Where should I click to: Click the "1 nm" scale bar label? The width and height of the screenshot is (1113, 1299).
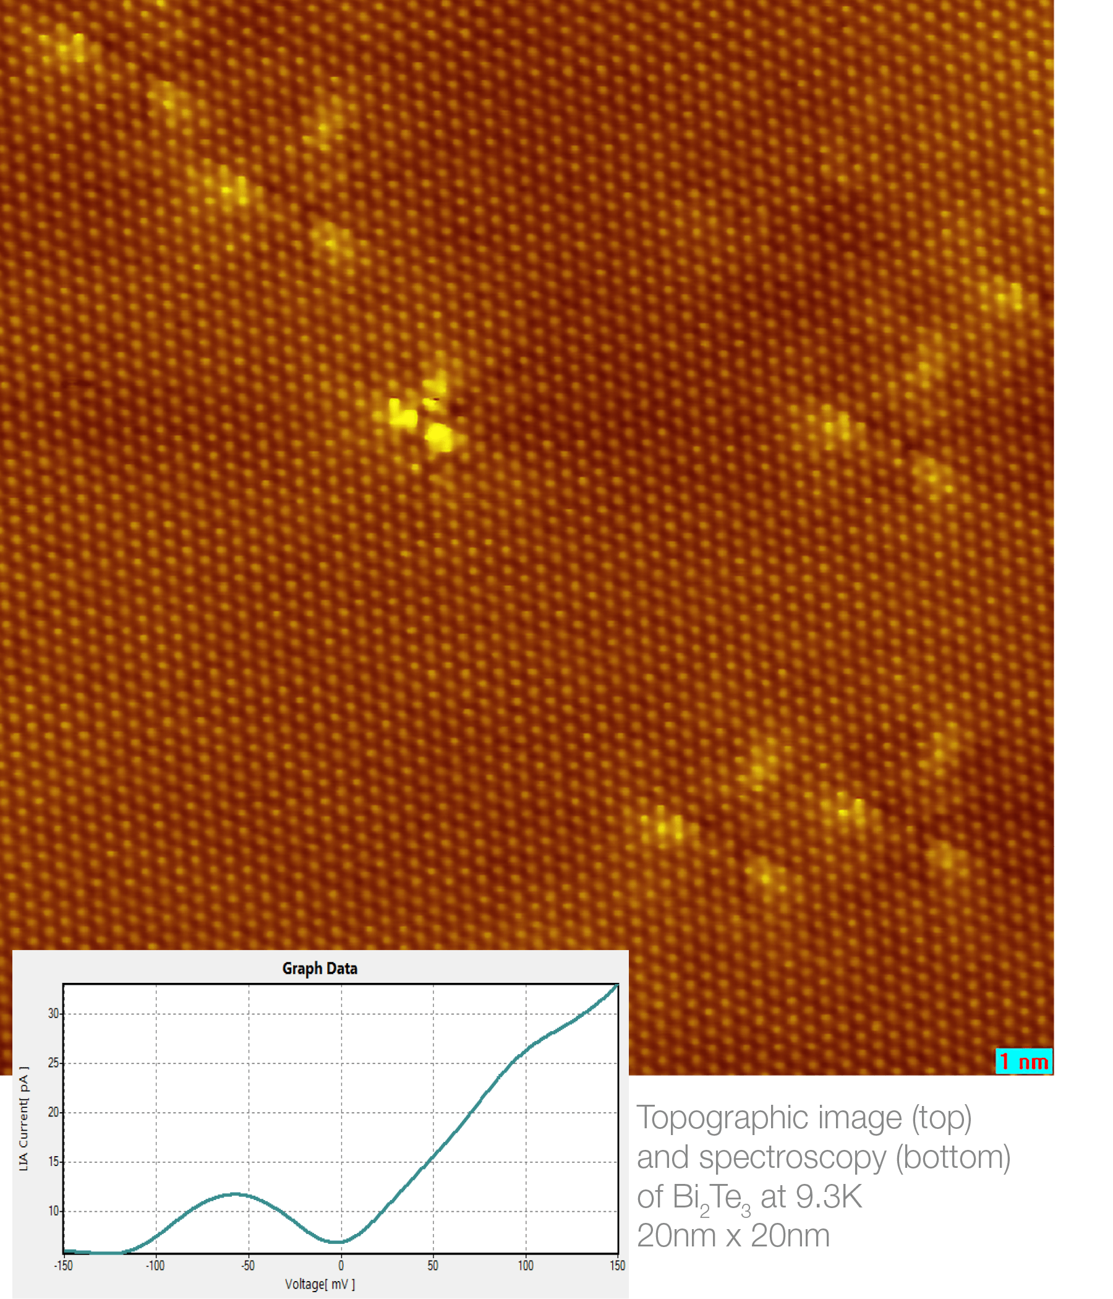(1023, 1061)
